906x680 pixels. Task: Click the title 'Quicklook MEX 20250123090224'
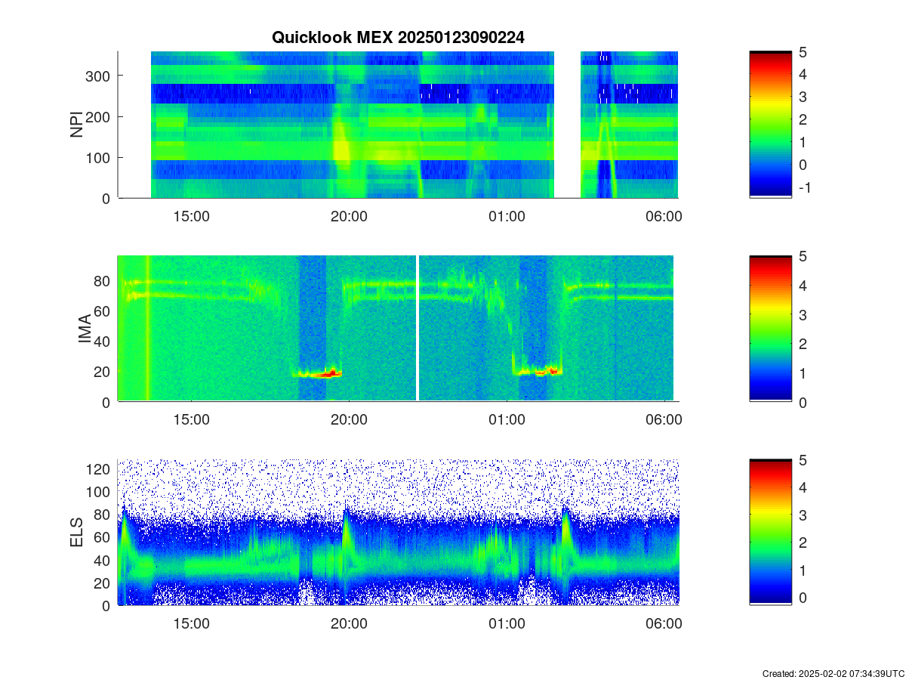pos(398,37)
